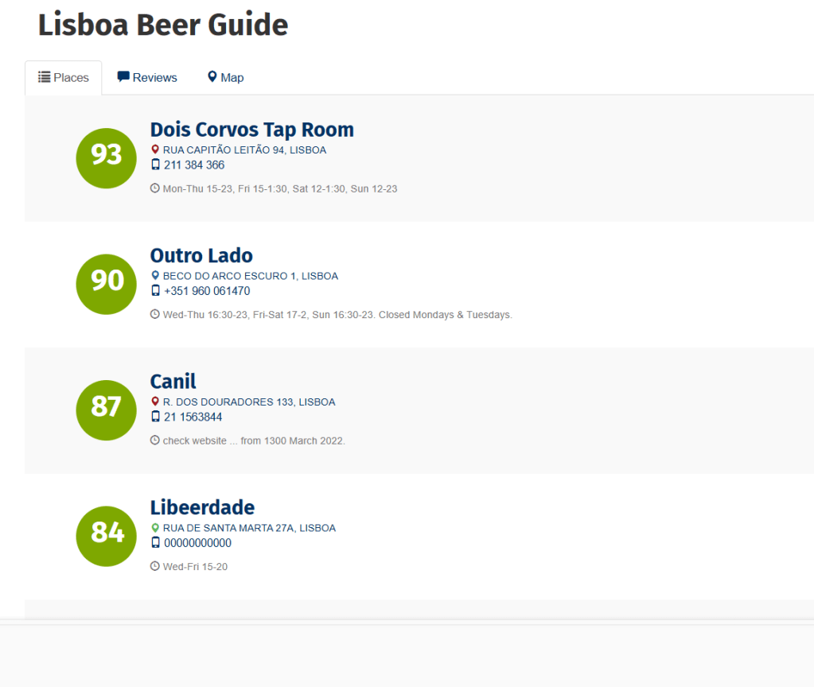This screenshot has height=687, width=814.
Task: Switch to the Reviews tab
Action: pyautogui.click(x=147, y=78)
